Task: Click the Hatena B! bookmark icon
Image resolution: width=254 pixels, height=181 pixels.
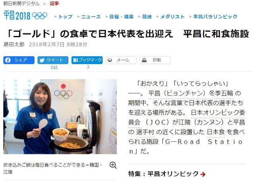Action: pos(75,60)
